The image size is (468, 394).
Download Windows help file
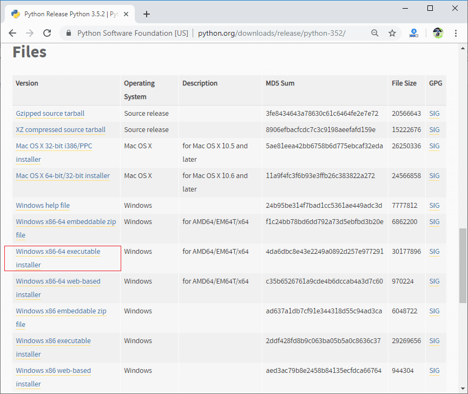click(43, 206)
